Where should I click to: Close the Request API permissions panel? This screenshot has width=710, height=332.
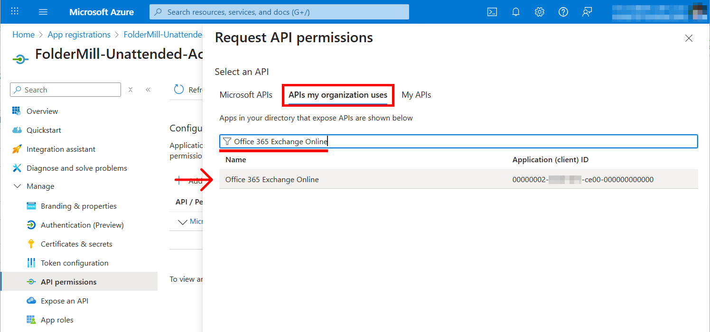pyautogui.click(x=689, y=38)
